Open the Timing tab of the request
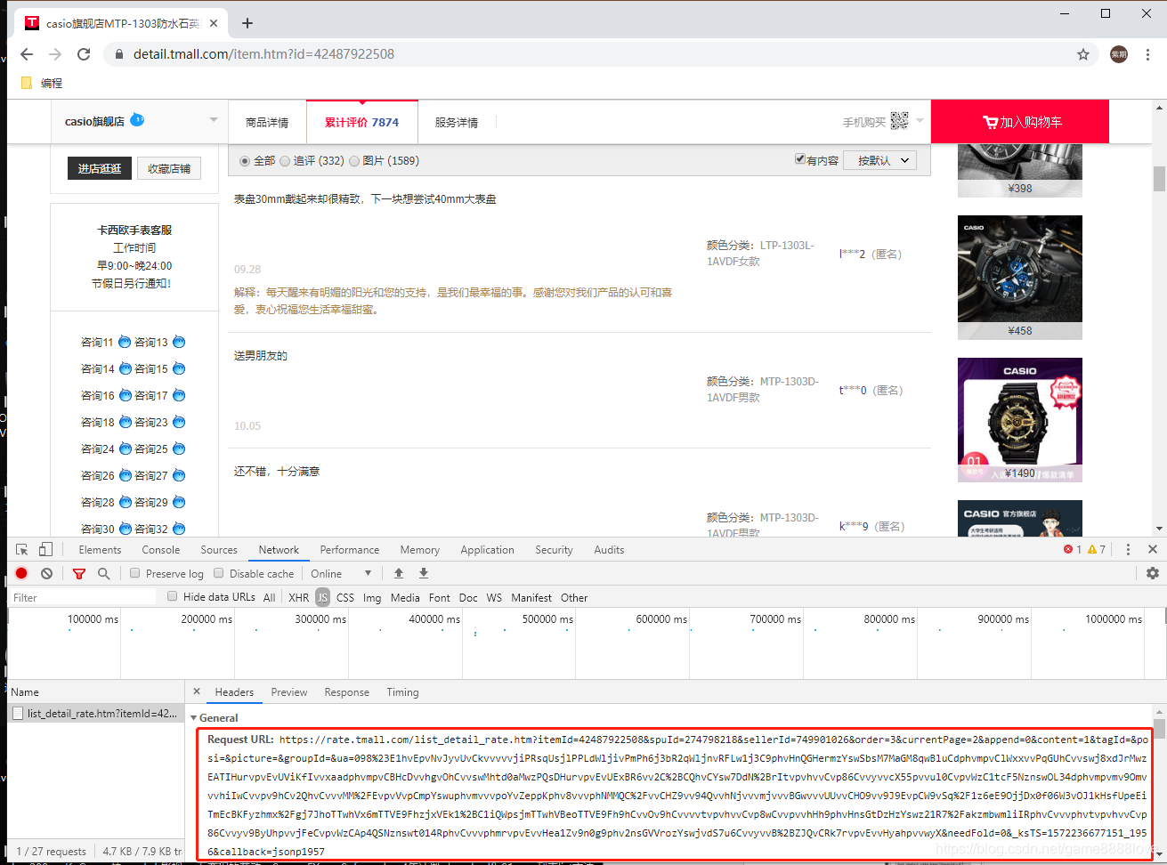 [x=402, y=691]
